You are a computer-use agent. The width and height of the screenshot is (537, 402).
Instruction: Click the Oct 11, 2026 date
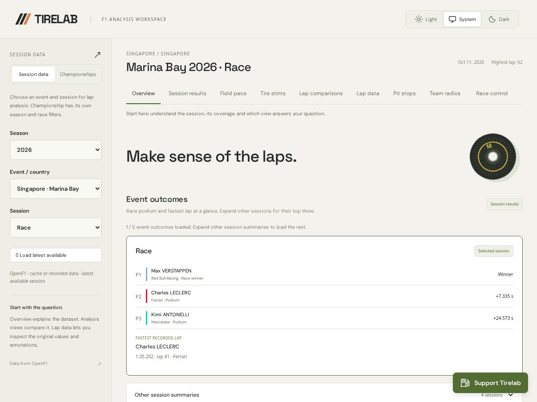pos(471,62)
